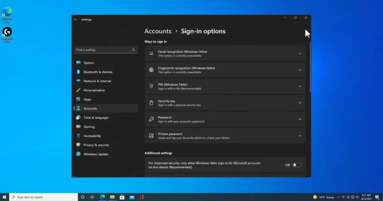Click the Personalisation paintbrush icon
The image size is (383, 201).
point(79,90)
